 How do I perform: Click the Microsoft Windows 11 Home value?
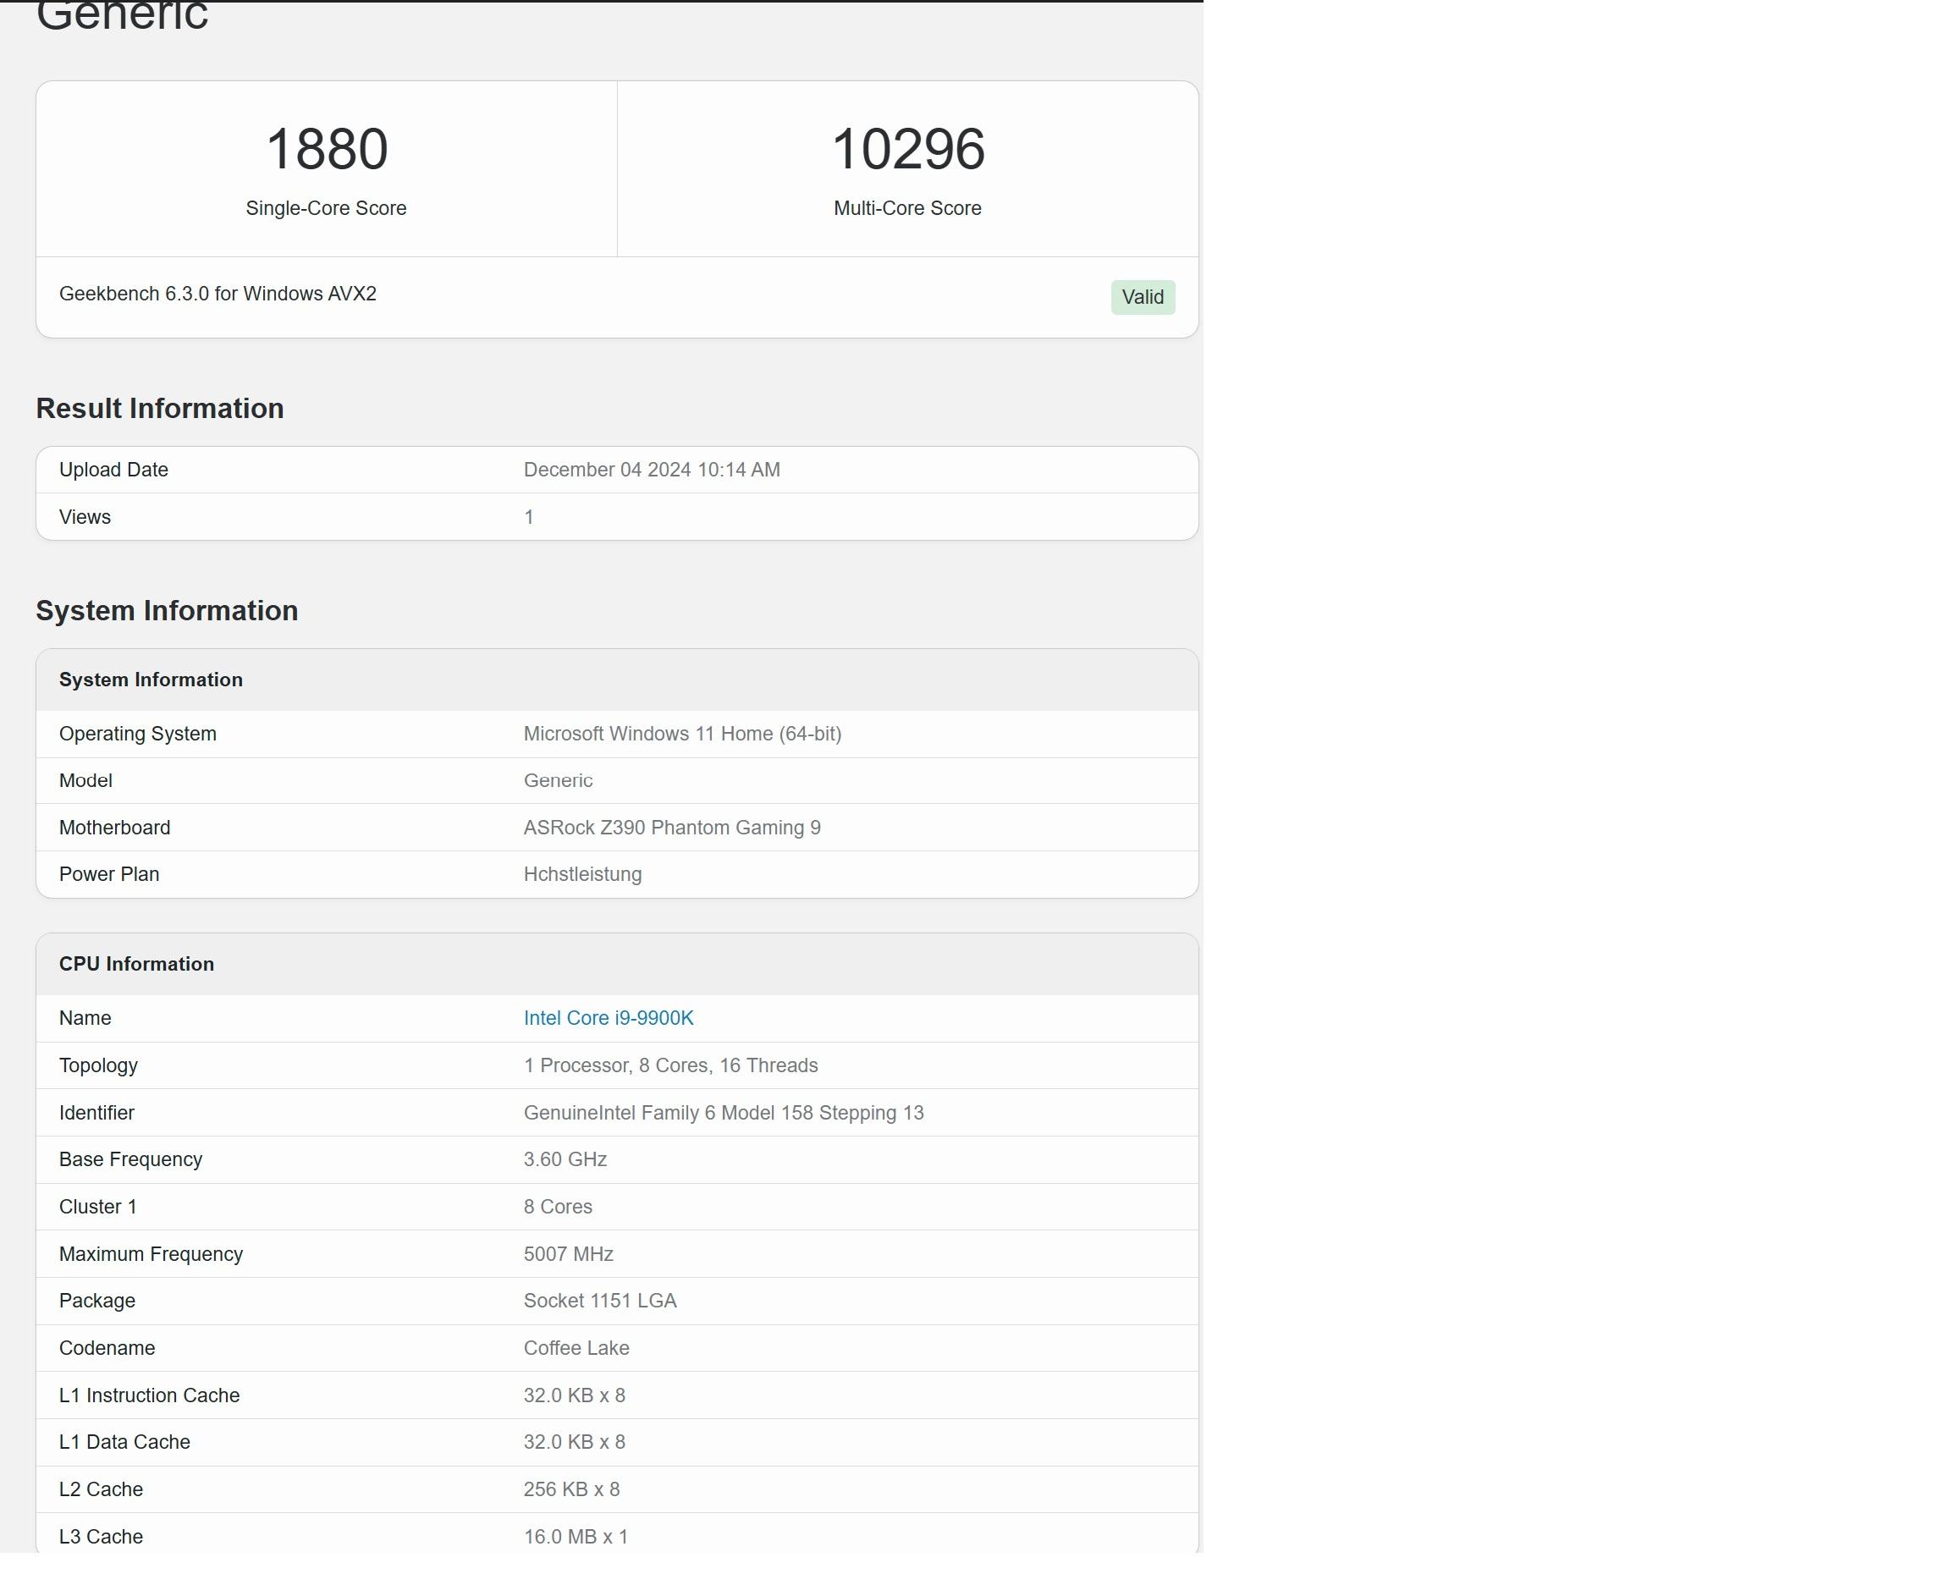681,734
